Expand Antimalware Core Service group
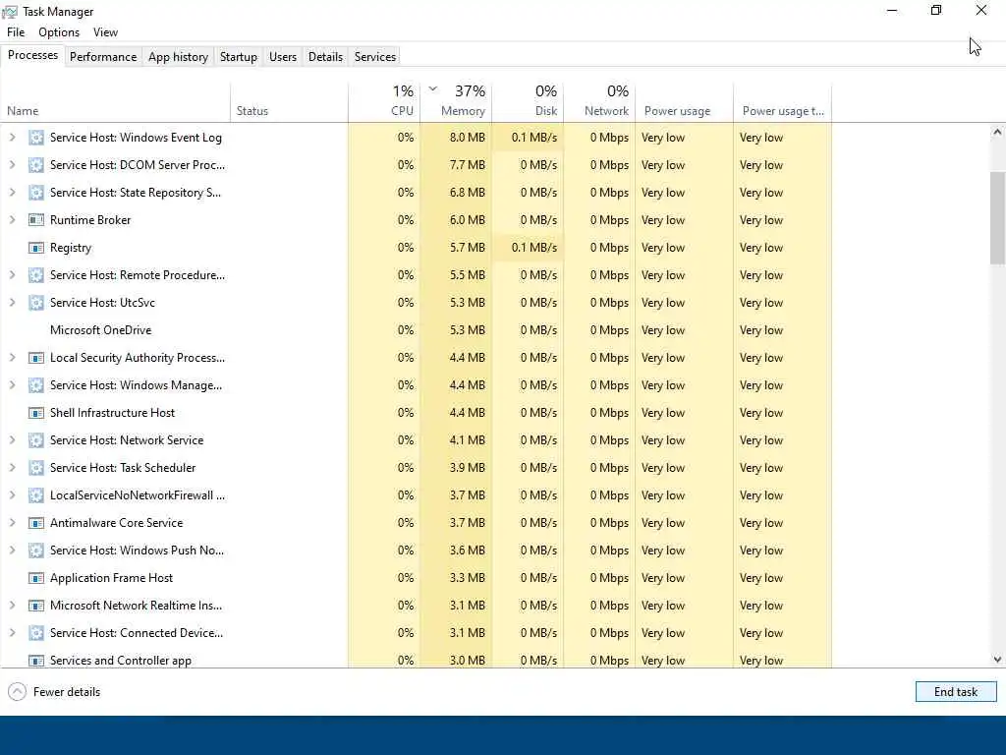The height and width of the screenshot is (755, 1006). point(12,523)
